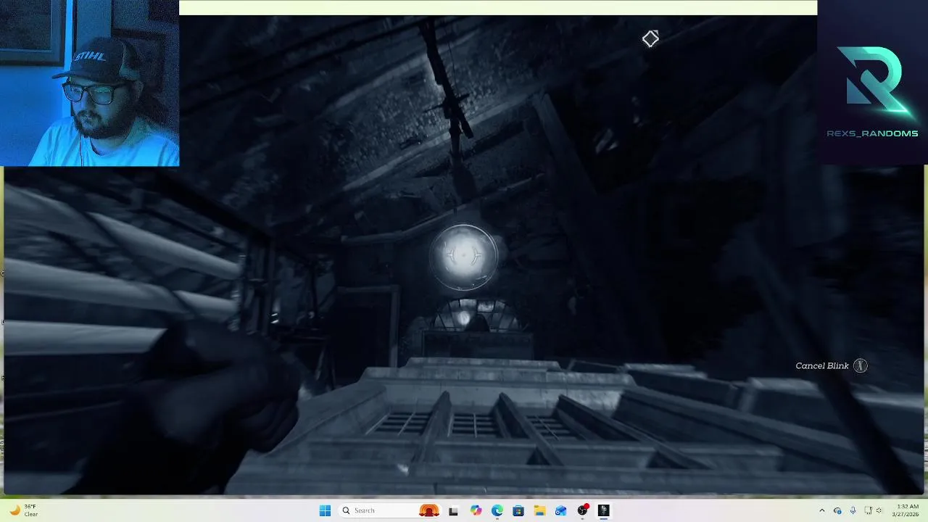928x522 pixels.
Task: Open the Outlook mail taskbar icon
Action: click(x=560, y=510)
